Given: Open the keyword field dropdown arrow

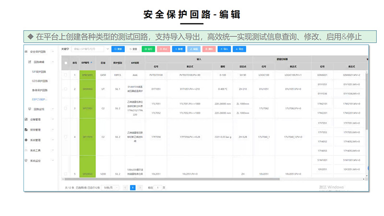Looking at the screenshot, I should point(108,49).
